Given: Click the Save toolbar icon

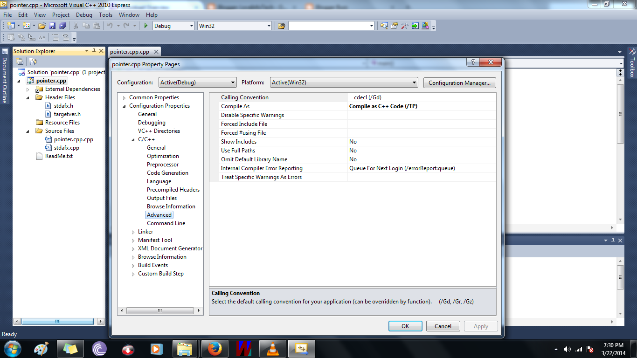Looking at the screenshot, I should [x=52, y=26].
